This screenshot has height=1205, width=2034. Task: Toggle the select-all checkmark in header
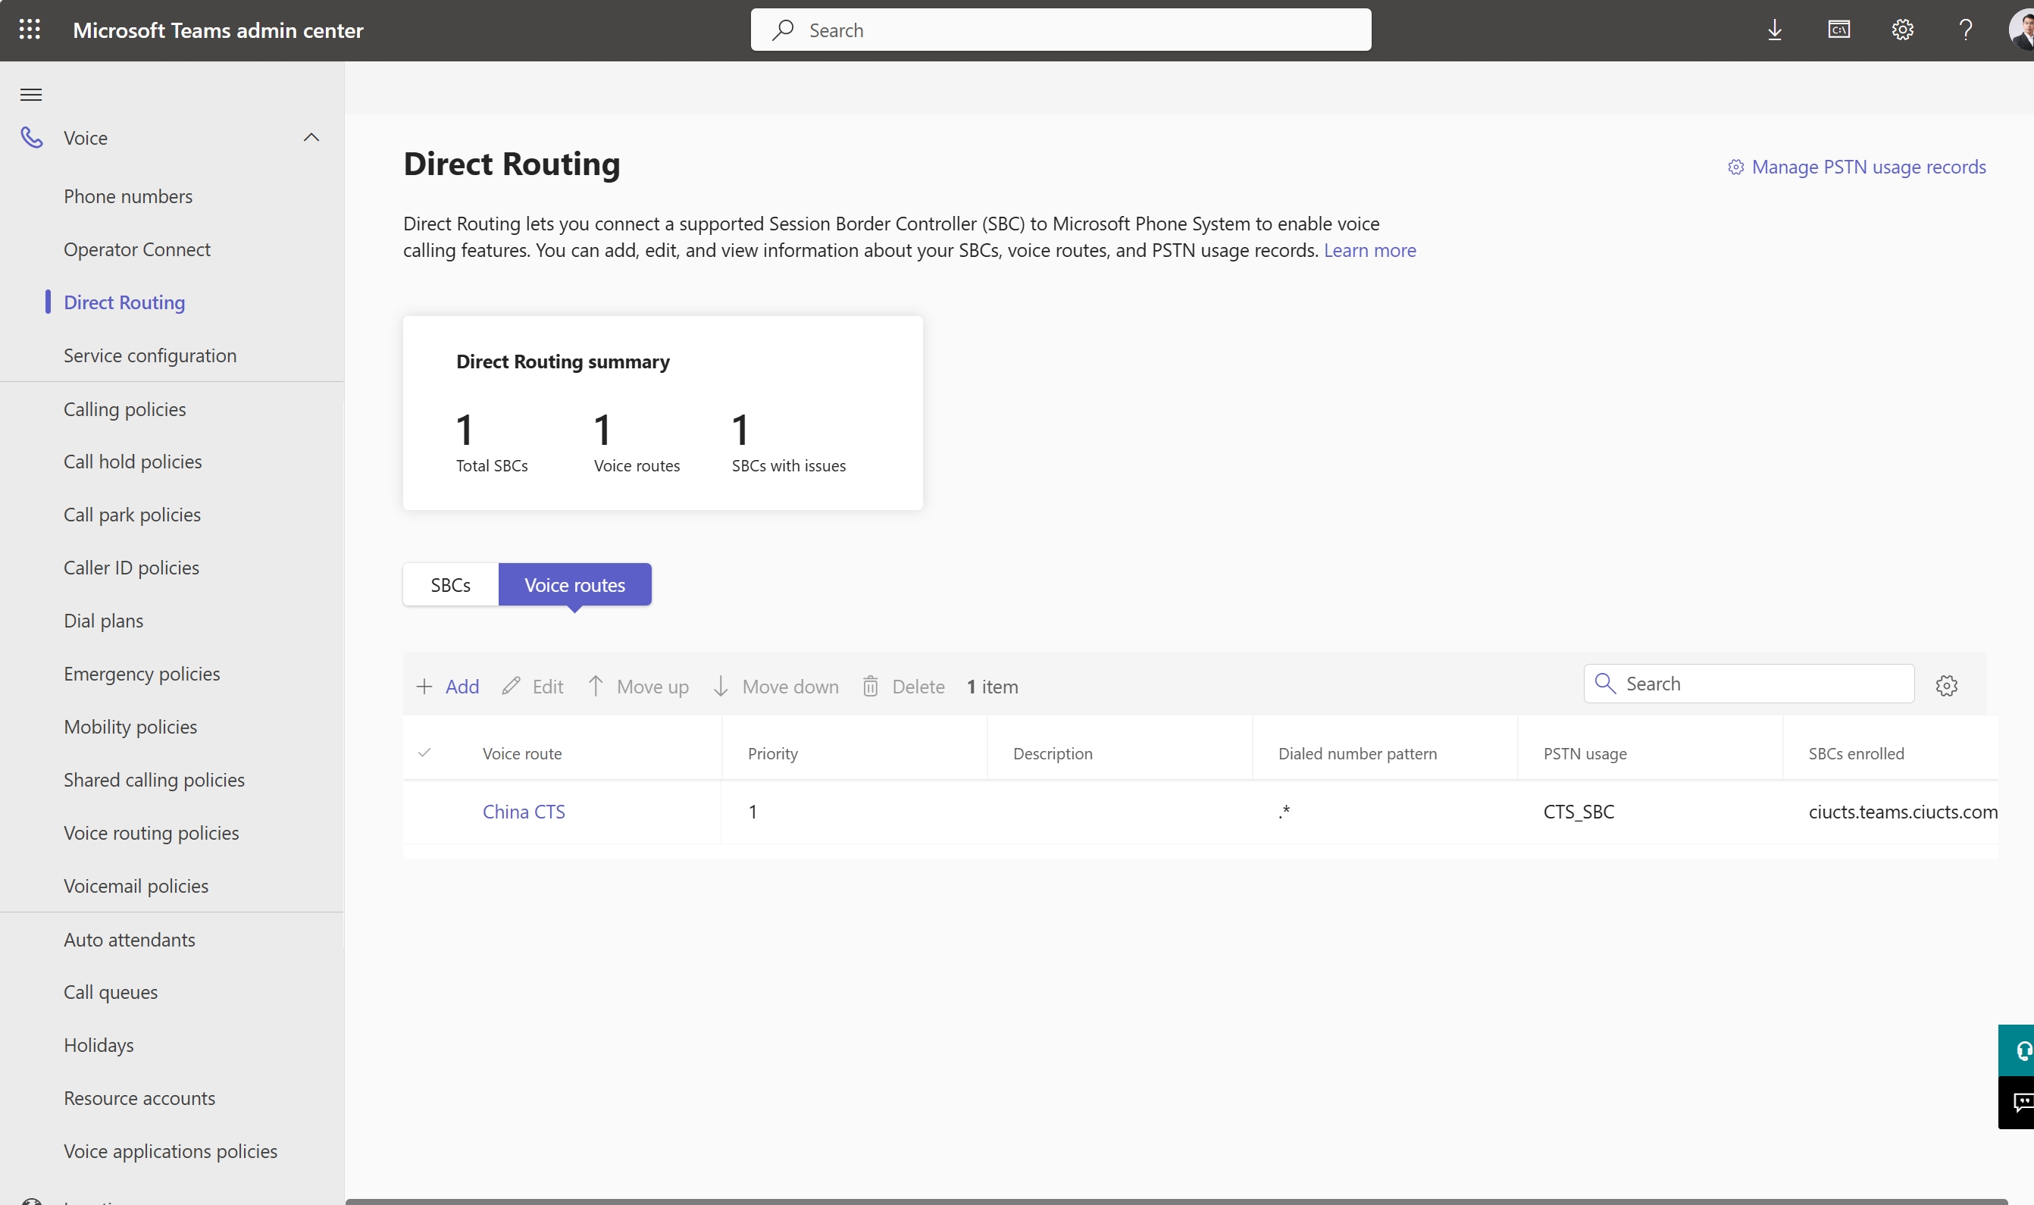(x=424, y=753)
